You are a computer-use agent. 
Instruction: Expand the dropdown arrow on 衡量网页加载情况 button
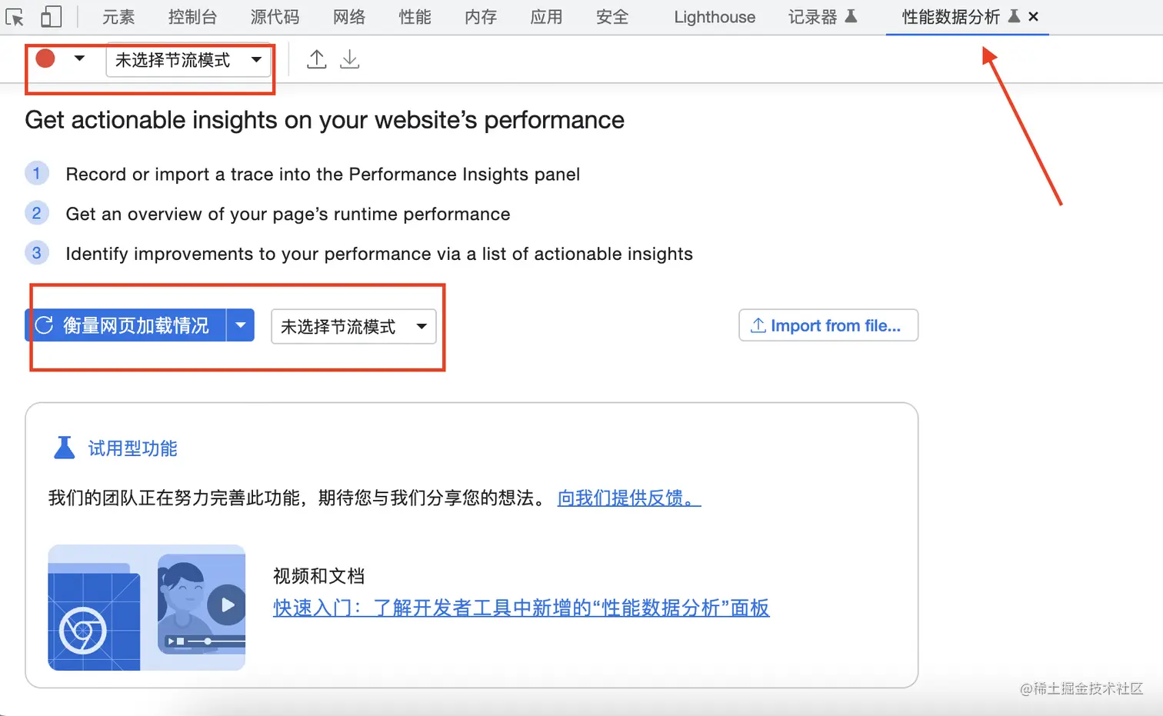tap(241, 325)
